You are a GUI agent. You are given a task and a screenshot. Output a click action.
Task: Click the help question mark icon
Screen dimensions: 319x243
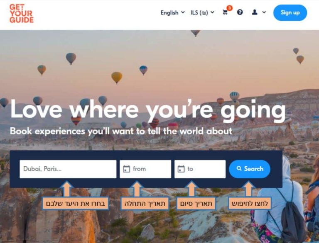240,12
